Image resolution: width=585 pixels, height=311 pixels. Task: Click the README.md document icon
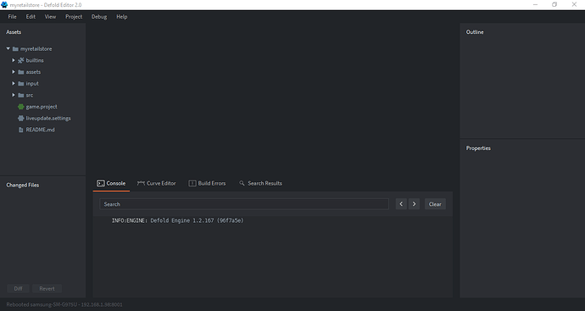click(x=21, y=130)
